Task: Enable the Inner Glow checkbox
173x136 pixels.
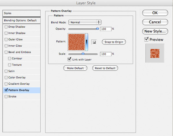Action: point(6,46)
